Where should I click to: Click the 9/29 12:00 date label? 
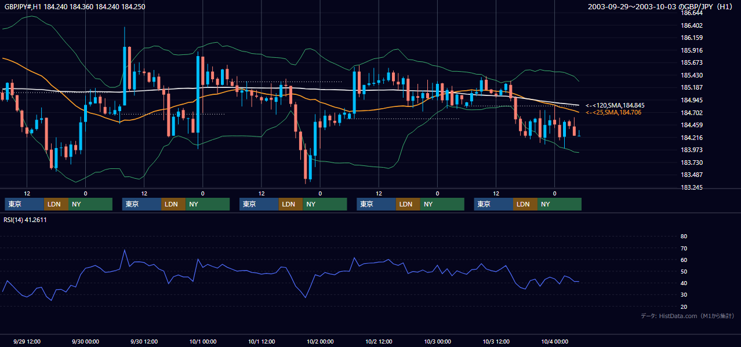point(27,341)
